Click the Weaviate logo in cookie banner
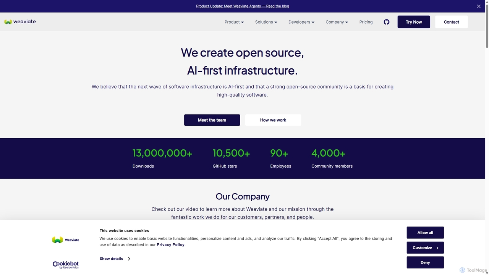Screen dimensions: 489x275 [x=66, y=240]
